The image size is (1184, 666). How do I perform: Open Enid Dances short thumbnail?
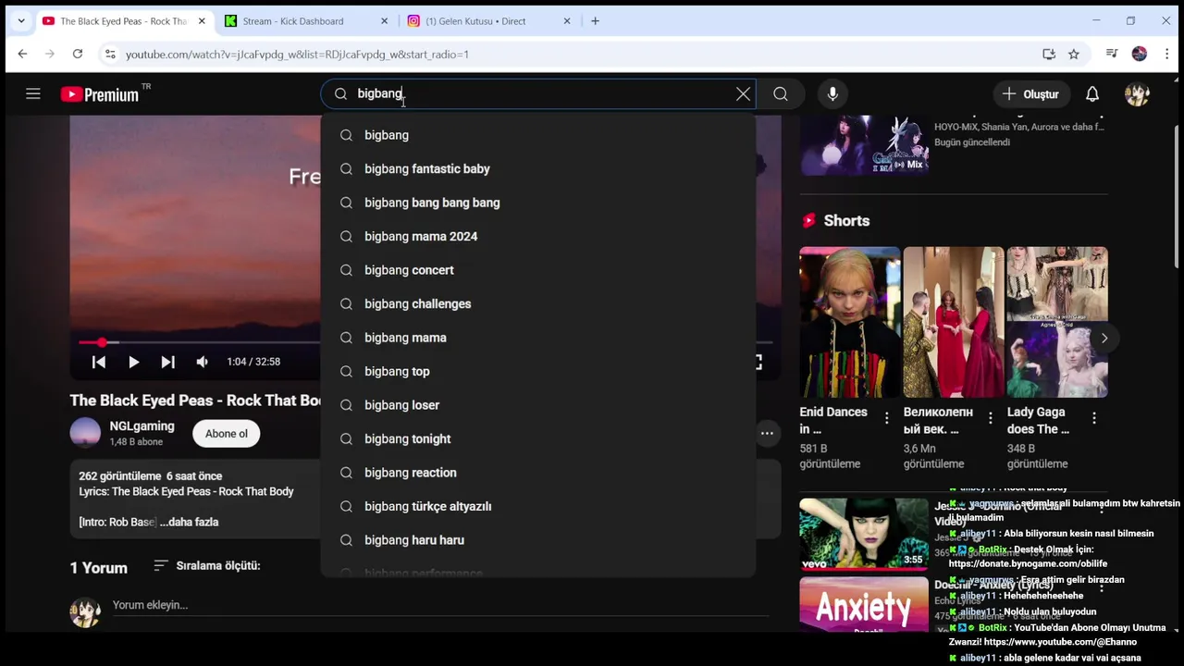tap(849, 322)
